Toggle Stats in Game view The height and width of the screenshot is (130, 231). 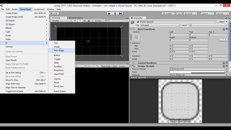tap(115, 66)
